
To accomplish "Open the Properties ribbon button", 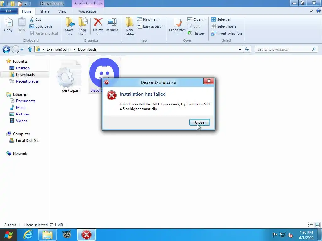I will tap(177, 26).
